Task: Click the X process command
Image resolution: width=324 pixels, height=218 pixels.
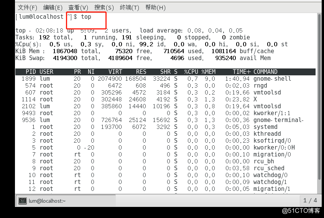Action: (x=255, y=99)
